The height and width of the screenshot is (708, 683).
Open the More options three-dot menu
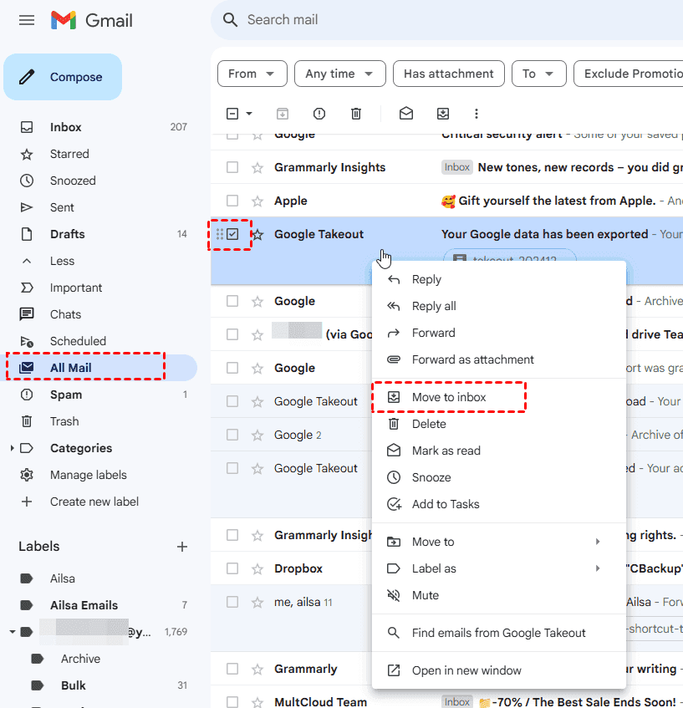(x=477, y=114)
